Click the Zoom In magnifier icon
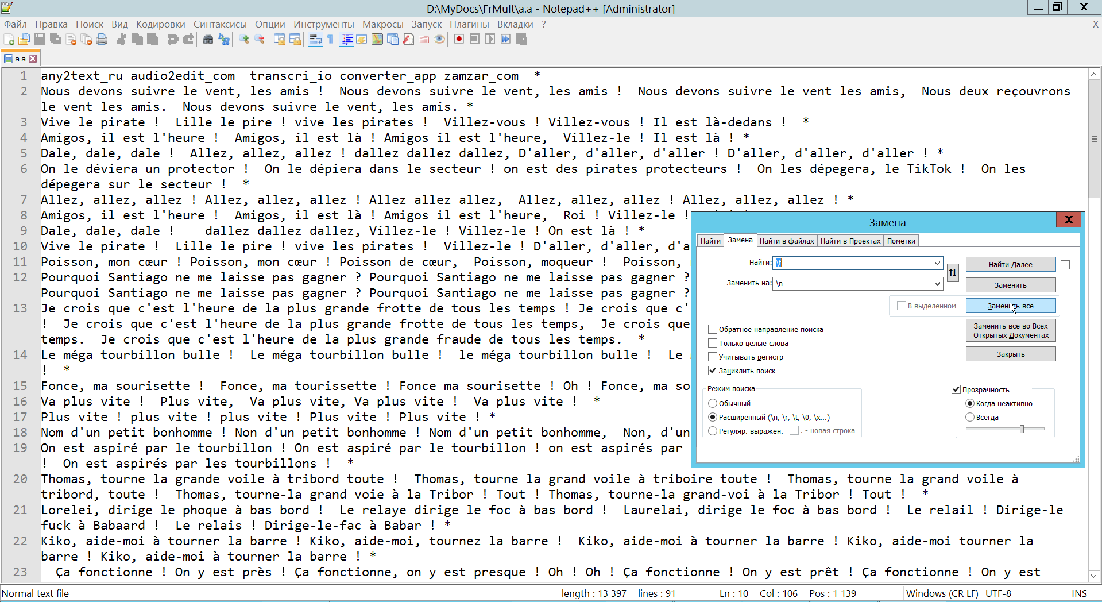Image resolution: width=1102 pixels, height=602 pixels. [x=244, y=39]
